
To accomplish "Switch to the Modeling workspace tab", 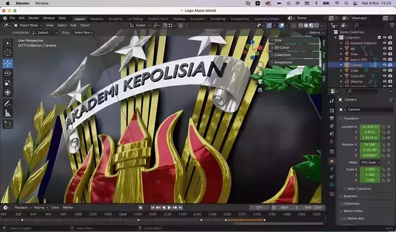I will [97, 19].
